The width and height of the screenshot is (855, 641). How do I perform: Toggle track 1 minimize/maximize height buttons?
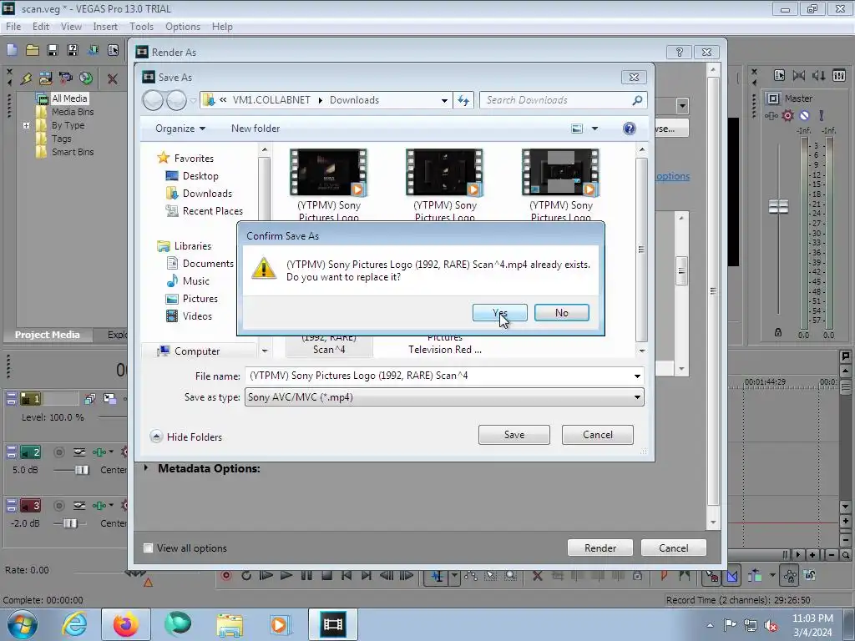click(11, 399)
